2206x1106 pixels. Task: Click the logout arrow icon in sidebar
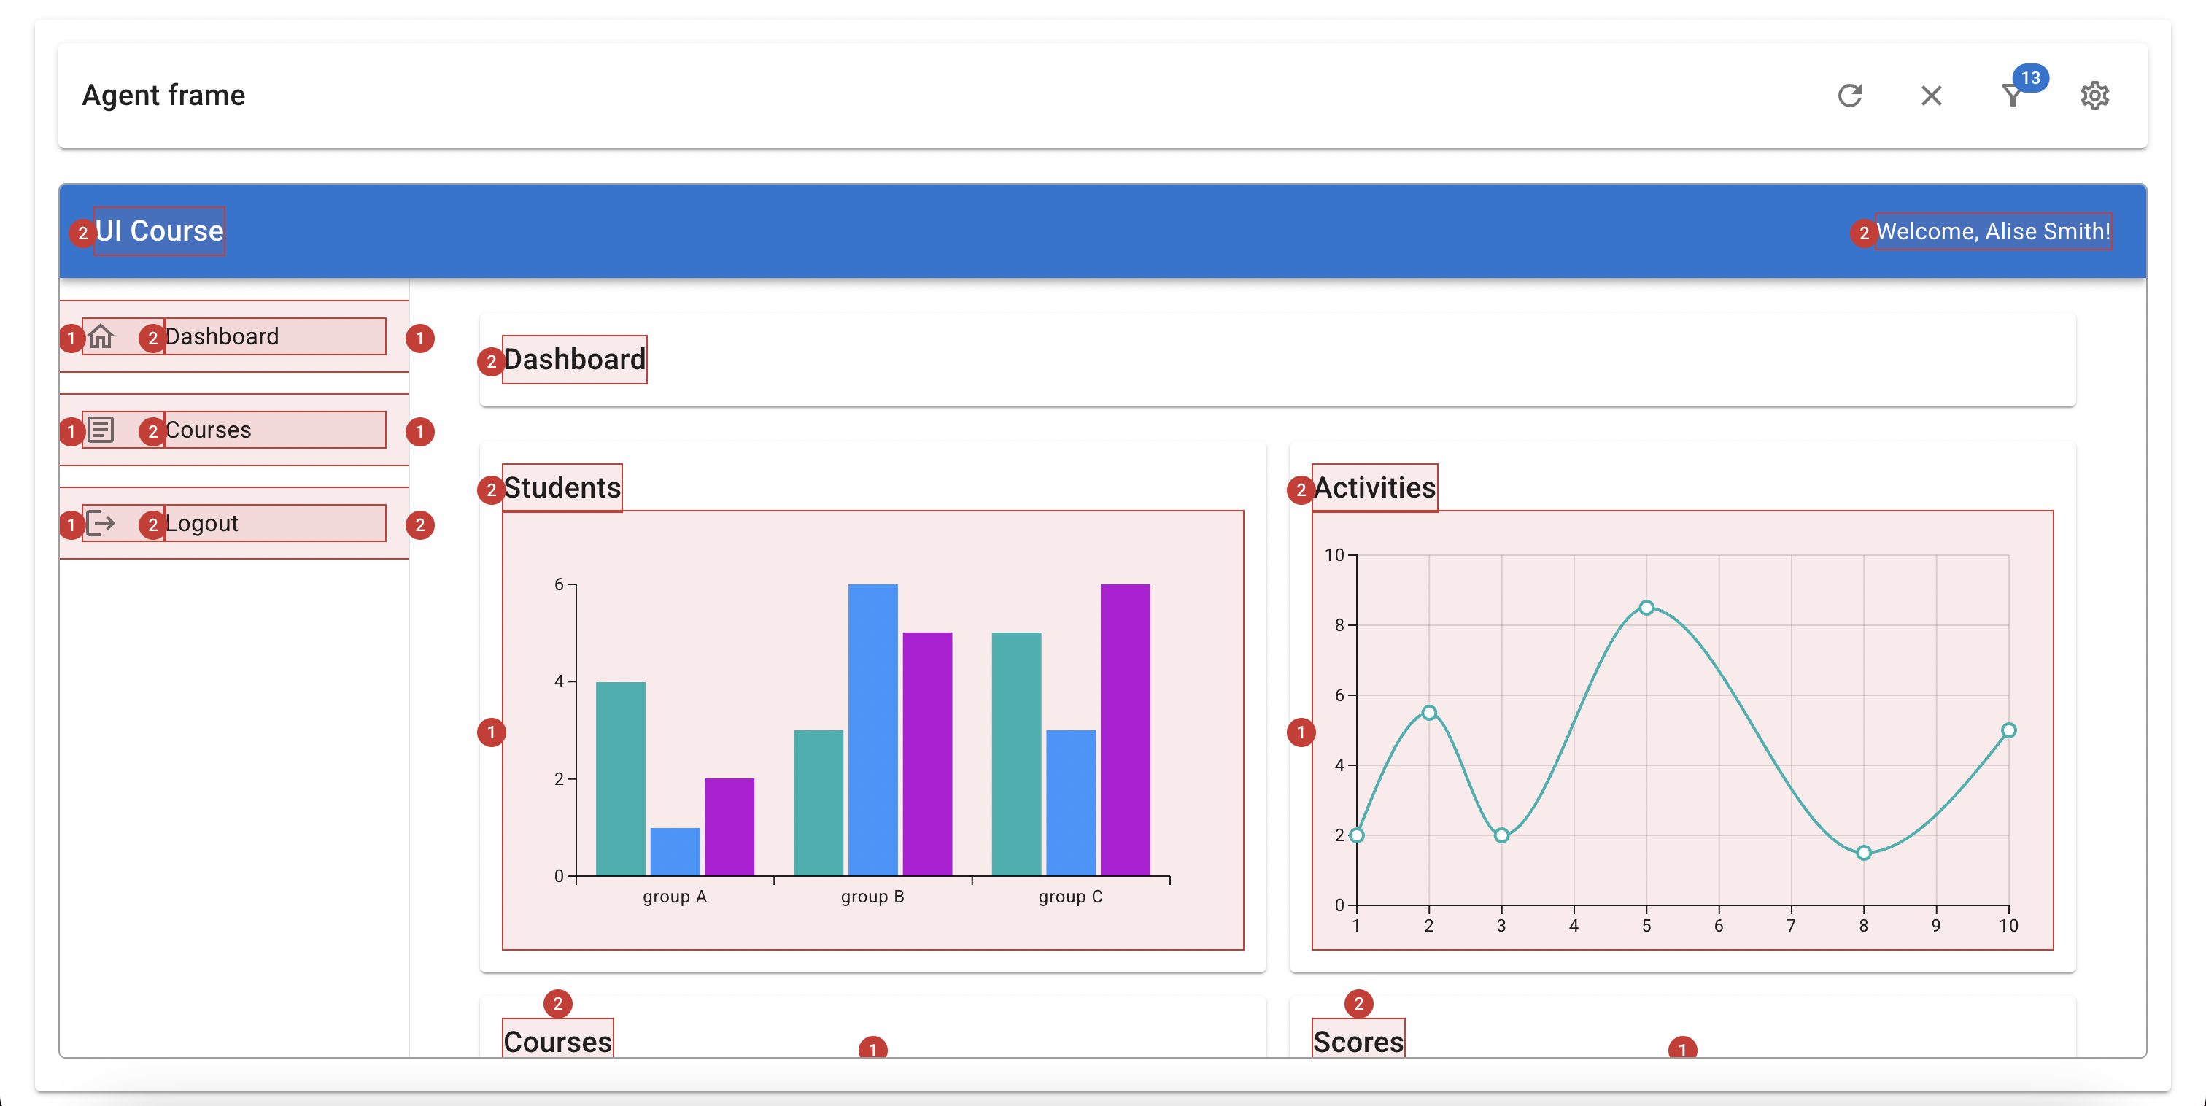point(101,523)
